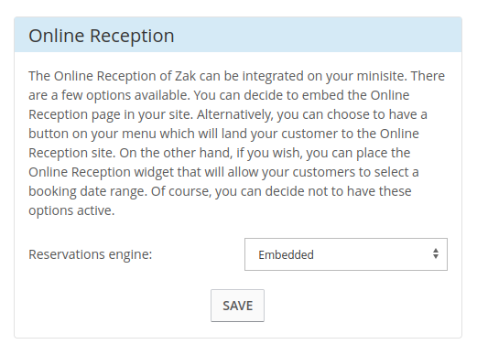The image size is (477, 355).
Task: Open the Reservations engine dropdown
Action: pyautogui.click(x=346, y=254)
